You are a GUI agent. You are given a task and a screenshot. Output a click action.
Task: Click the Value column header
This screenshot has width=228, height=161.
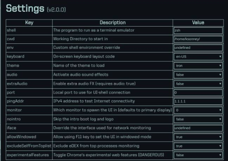198,23
